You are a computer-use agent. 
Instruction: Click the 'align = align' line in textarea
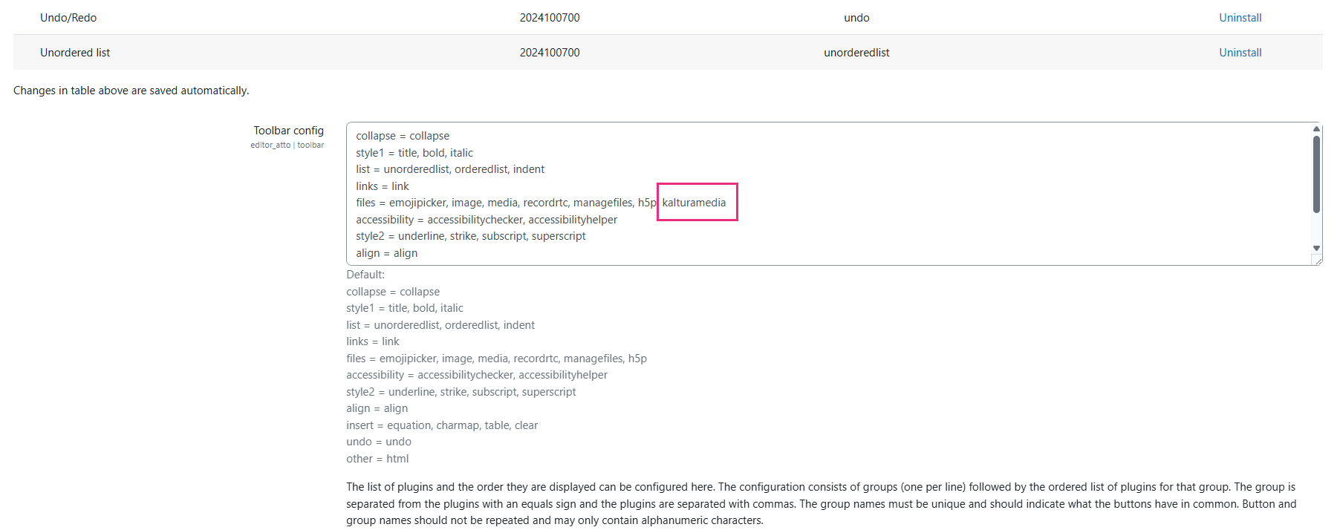(387, 253)
